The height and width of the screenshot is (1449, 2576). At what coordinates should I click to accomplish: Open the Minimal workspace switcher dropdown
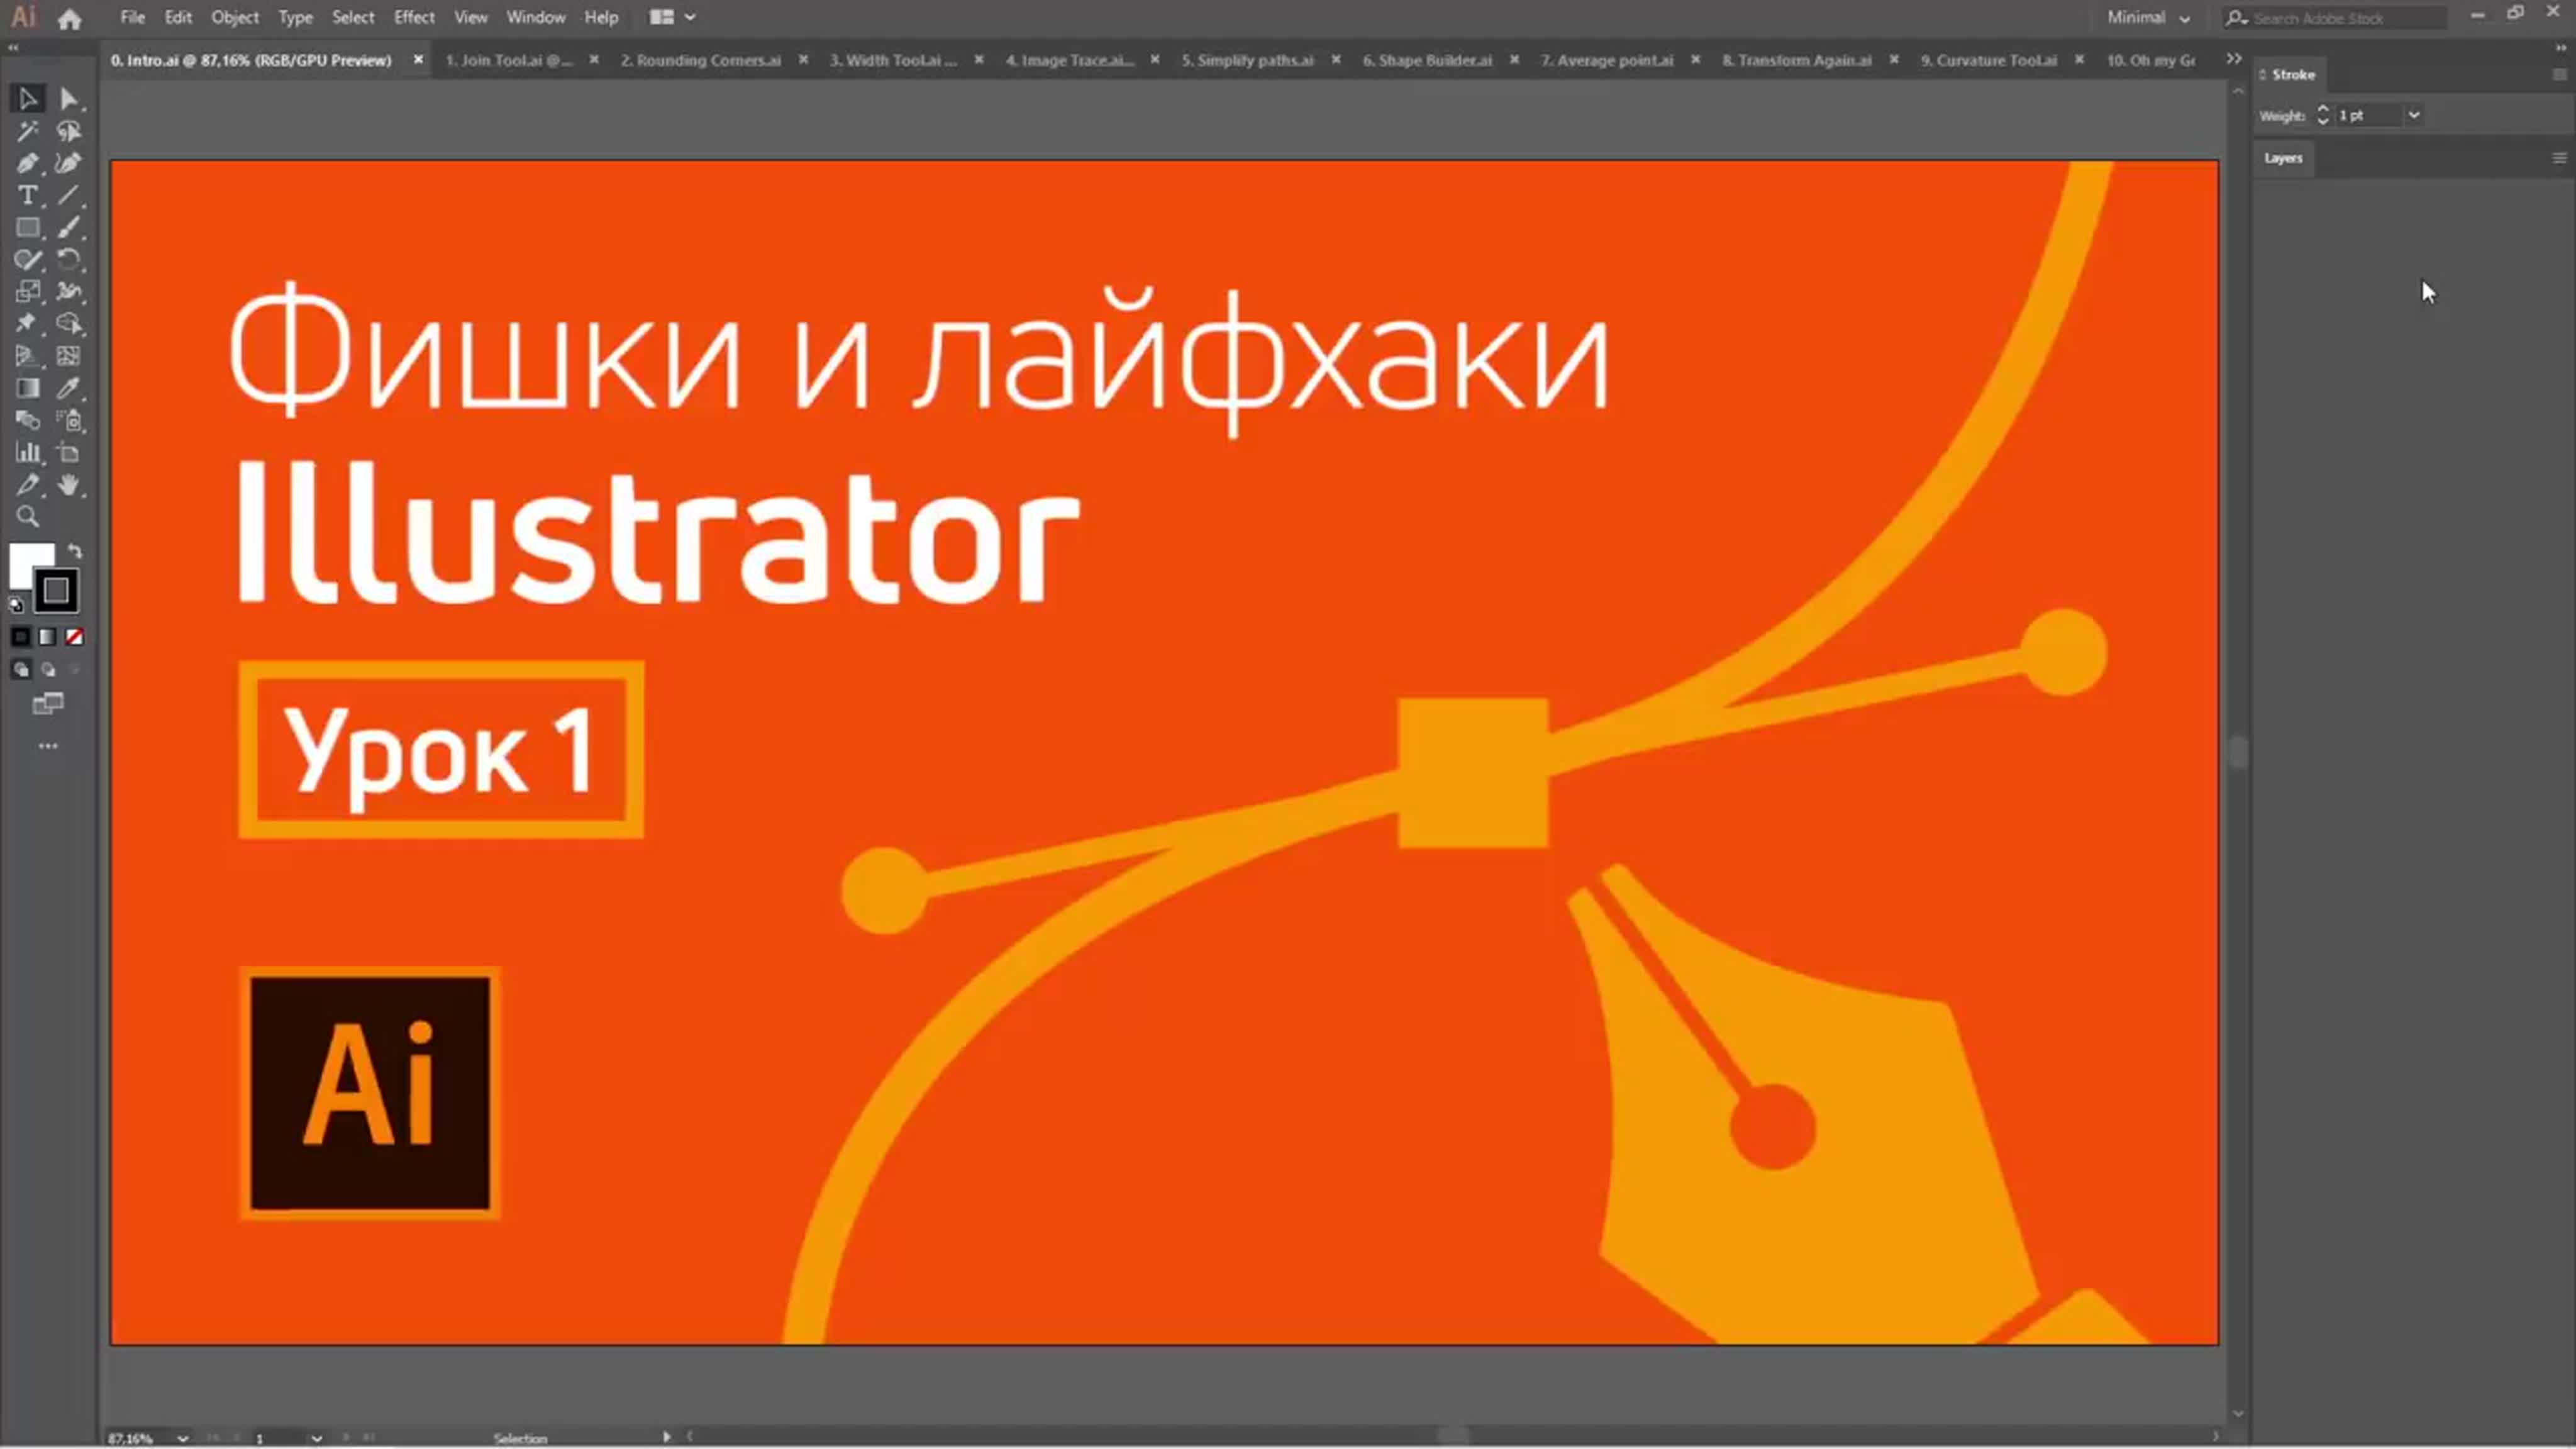pos(2148,17)
